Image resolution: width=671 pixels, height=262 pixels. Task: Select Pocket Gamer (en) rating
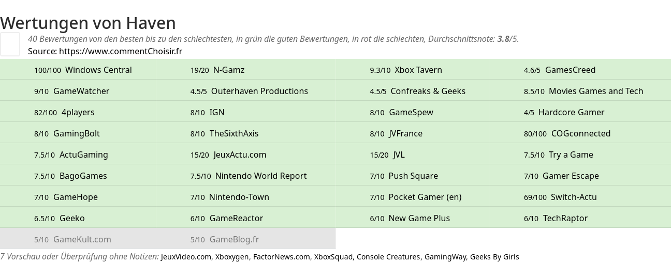pyautogui.click(x=416, y=197)
